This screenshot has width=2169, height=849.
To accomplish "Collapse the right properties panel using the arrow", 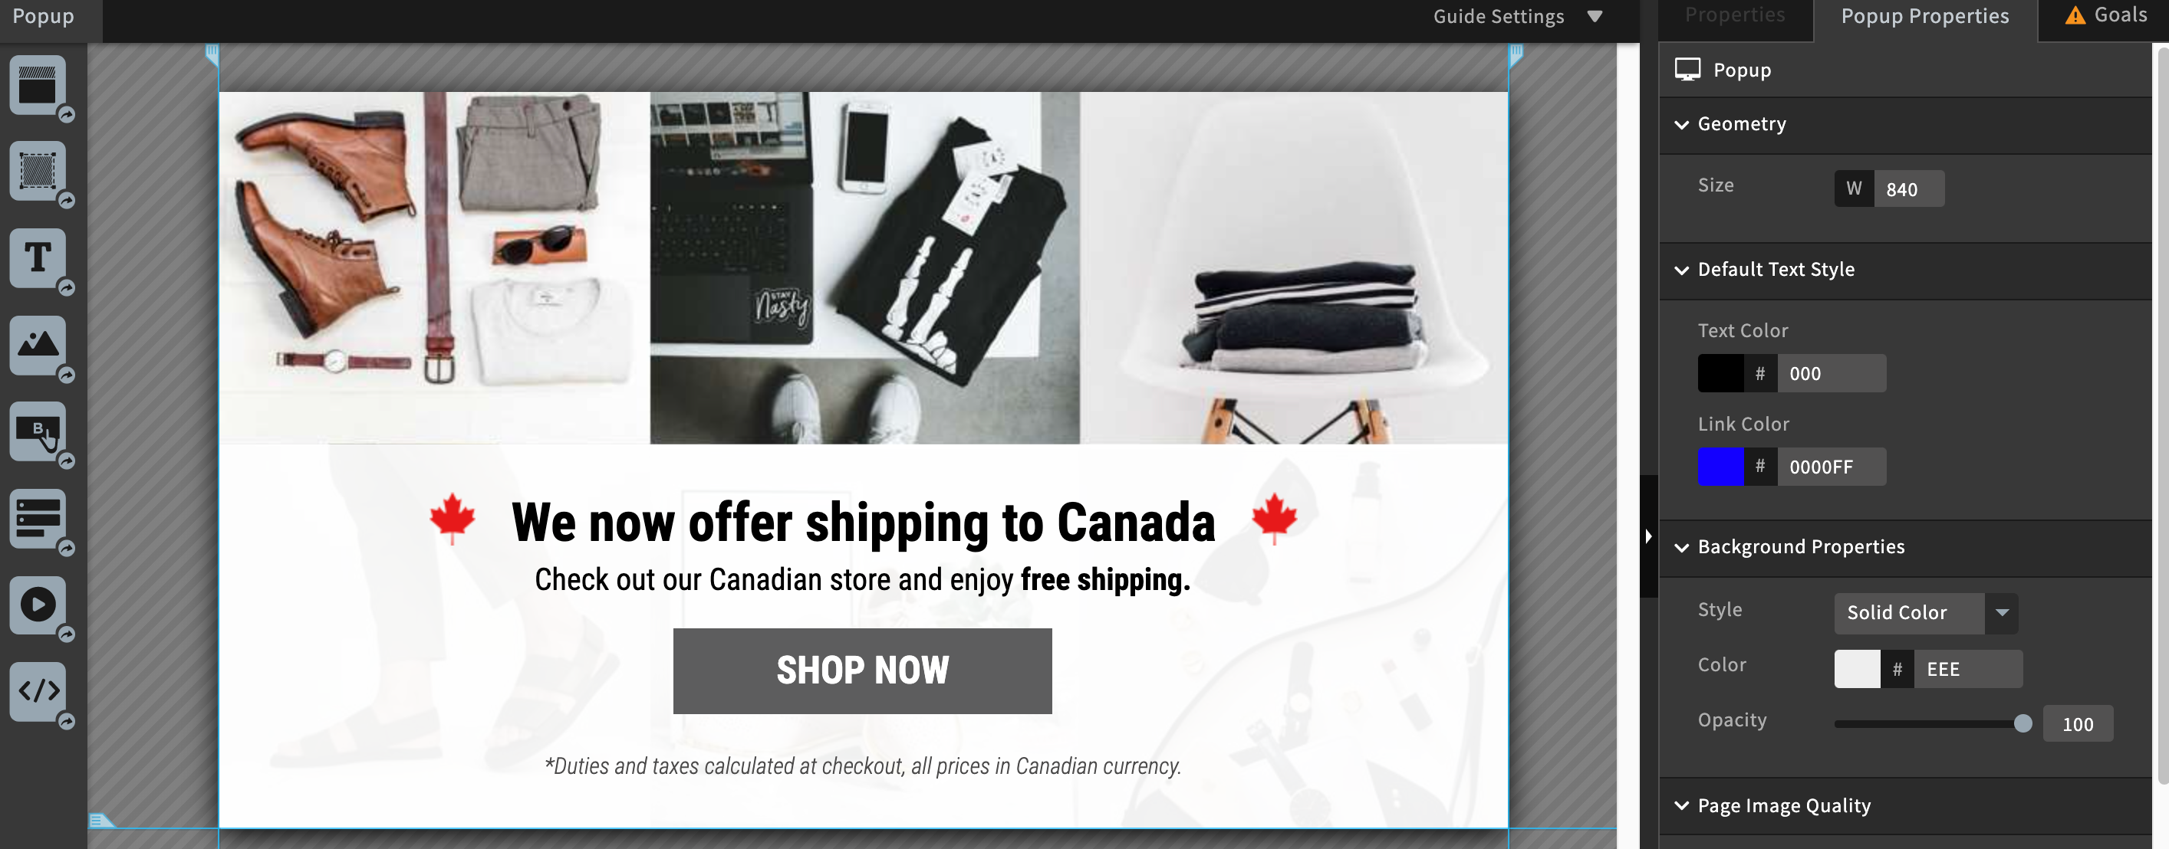I will pos(1649,536).
